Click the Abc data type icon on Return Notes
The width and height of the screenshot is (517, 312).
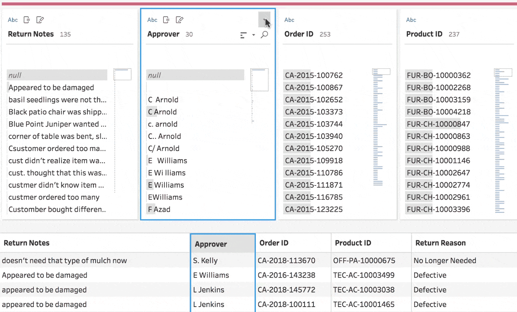click(13, 20)
